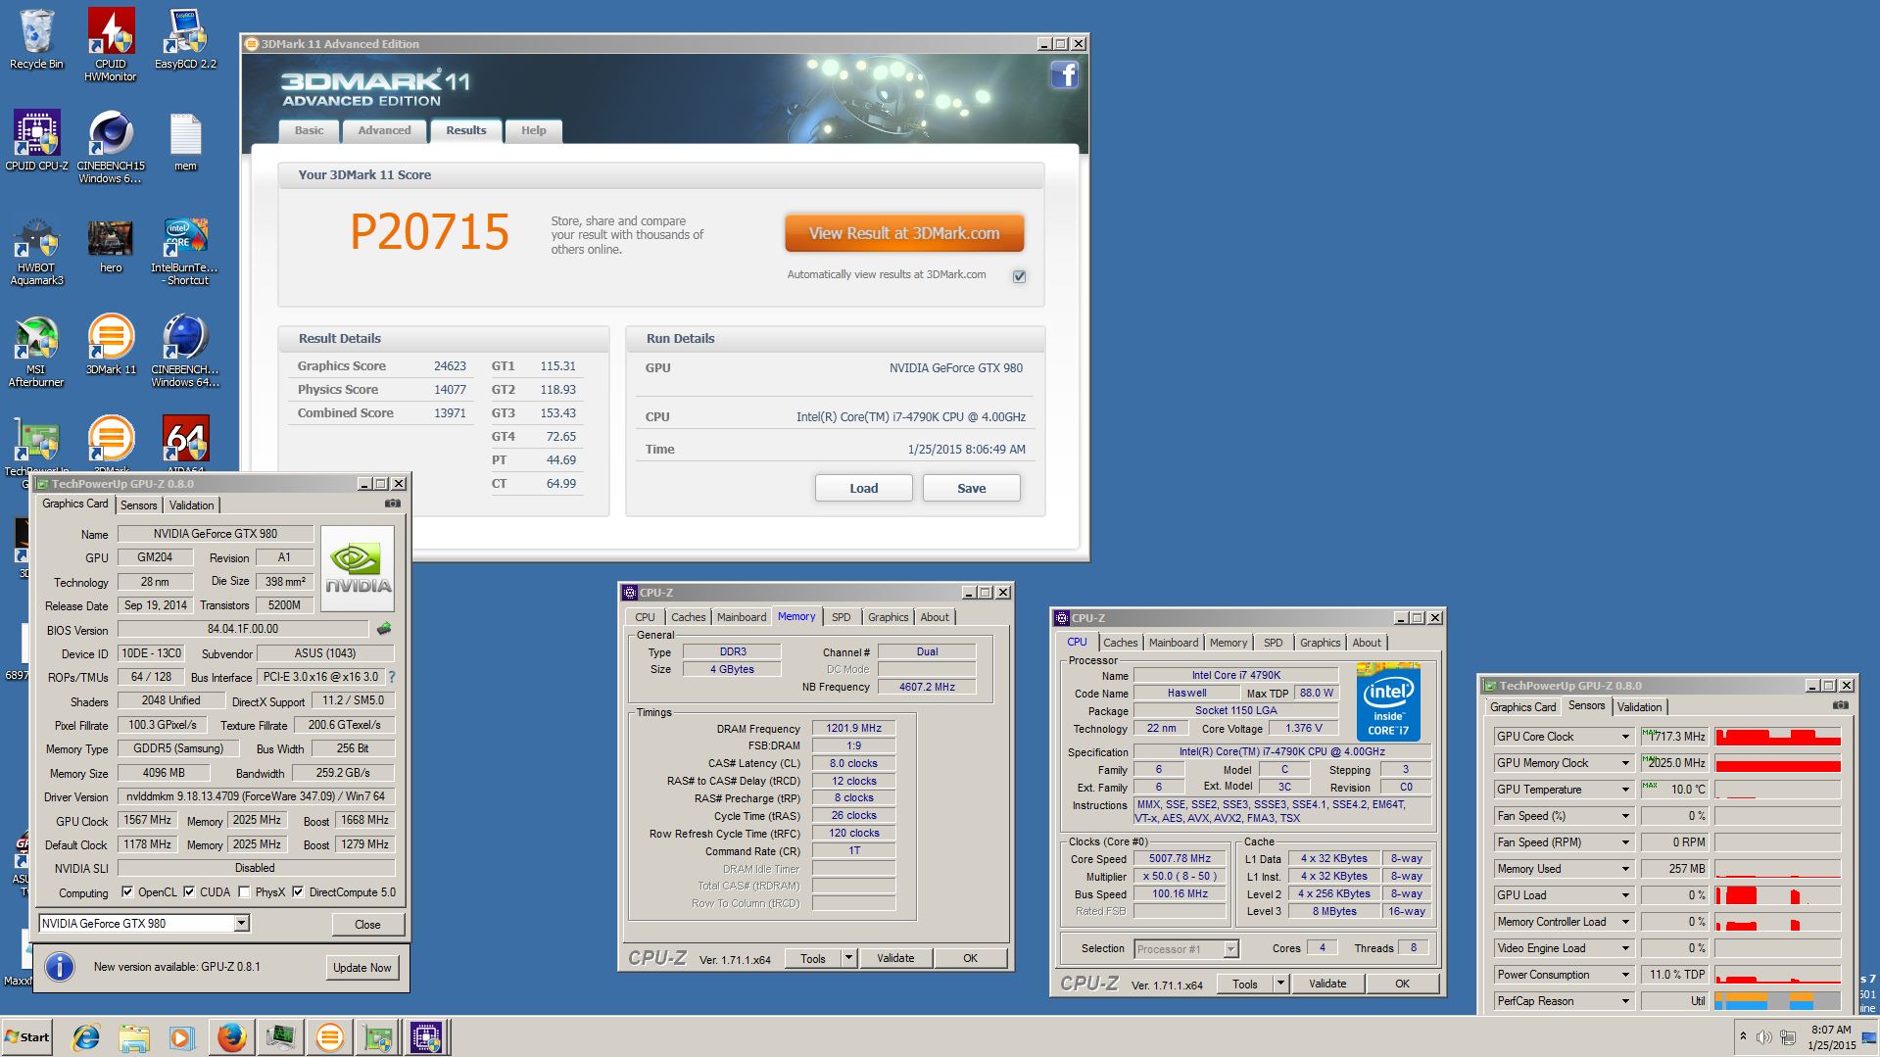Click the bus interface question mark help icon
Screen dimensions: 1880x1057
(x=392, y=677)
